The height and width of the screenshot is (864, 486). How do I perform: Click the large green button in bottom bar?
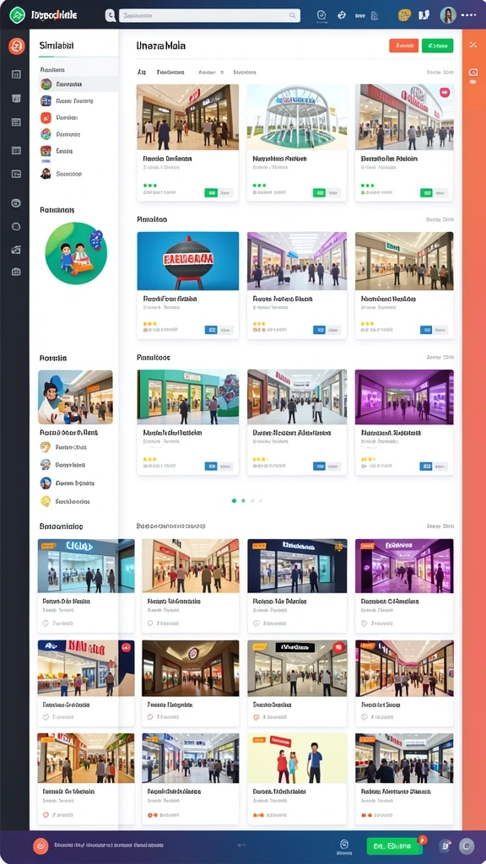(395, 845)
